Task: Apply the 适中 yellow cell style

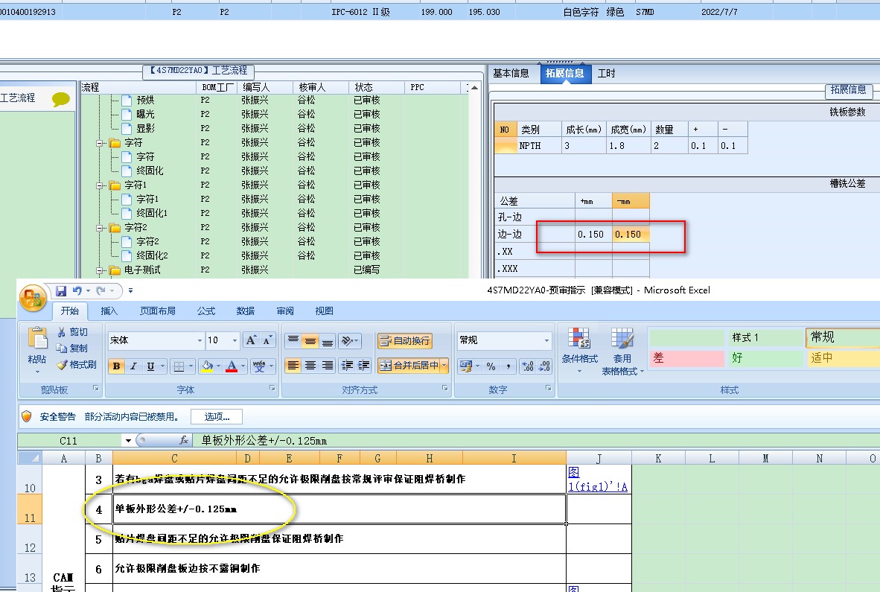Action: (844, 358)
